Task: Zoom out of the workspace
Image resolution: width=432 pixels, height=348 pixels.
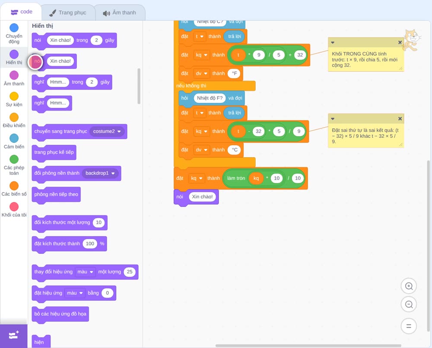Action: [409, 304]
